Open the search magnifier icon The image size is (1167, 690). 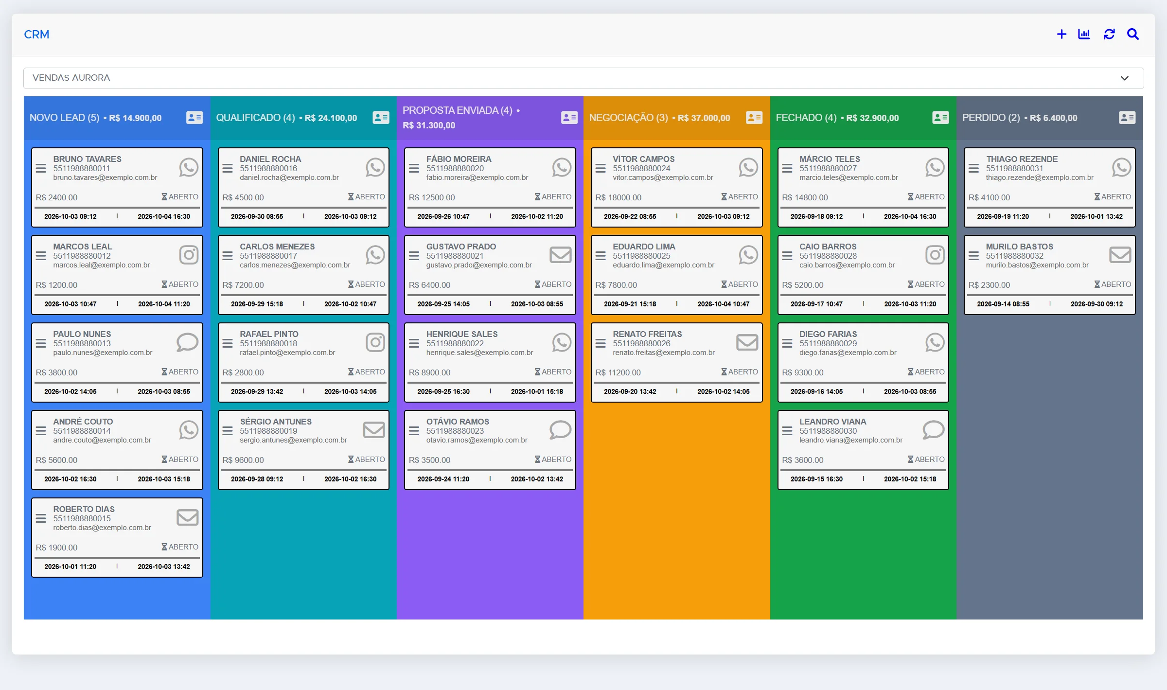click(x=1133, y=34)
